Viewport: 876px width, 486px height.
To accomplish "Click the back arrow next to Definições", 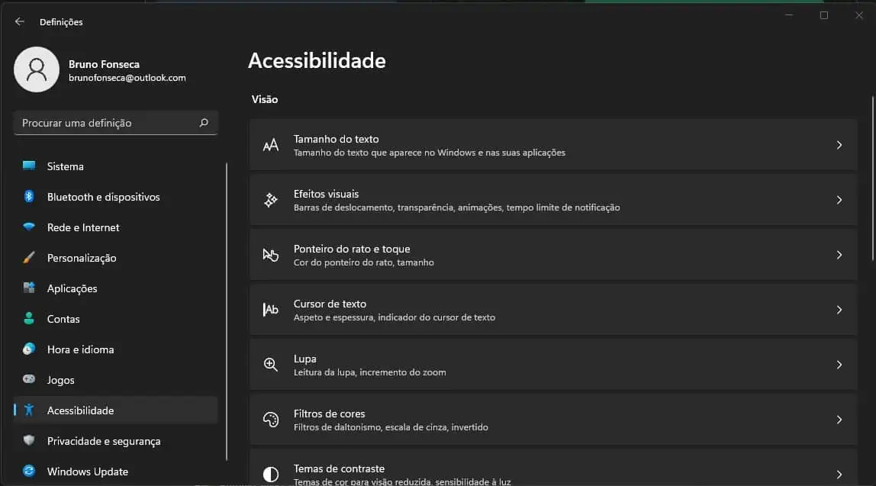I will [x=20, y=22].
